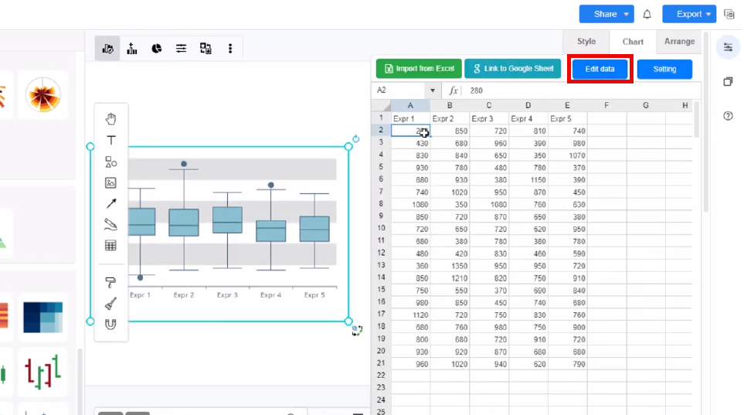744x415 pixels.
Task: Click the Edit data button
Action: point(600,69)
